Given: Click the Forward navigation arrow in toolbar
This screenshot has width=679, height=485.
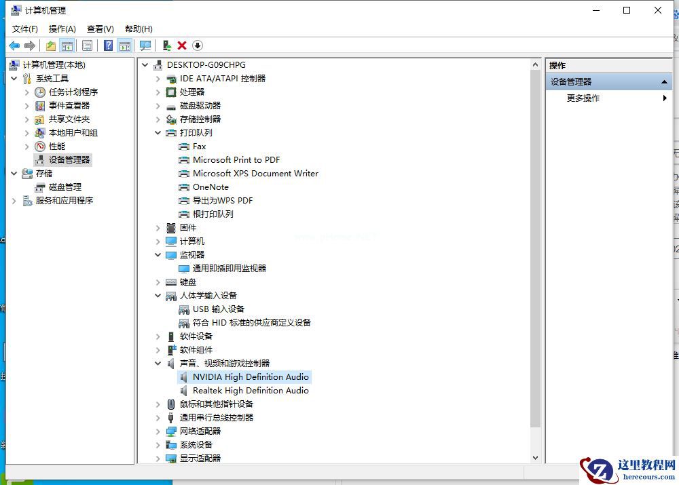Looking at the screenshot, I should pos(30,45).
